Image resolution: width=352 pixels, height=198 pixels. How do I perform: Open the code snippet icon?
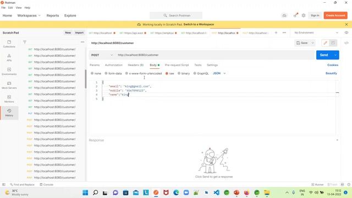(x=346, y=43)
